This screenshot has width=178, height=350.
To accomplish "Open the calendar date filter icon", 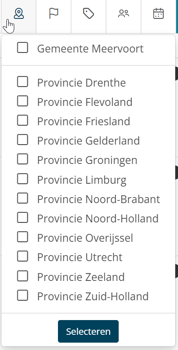I will [x=158, y=14].
